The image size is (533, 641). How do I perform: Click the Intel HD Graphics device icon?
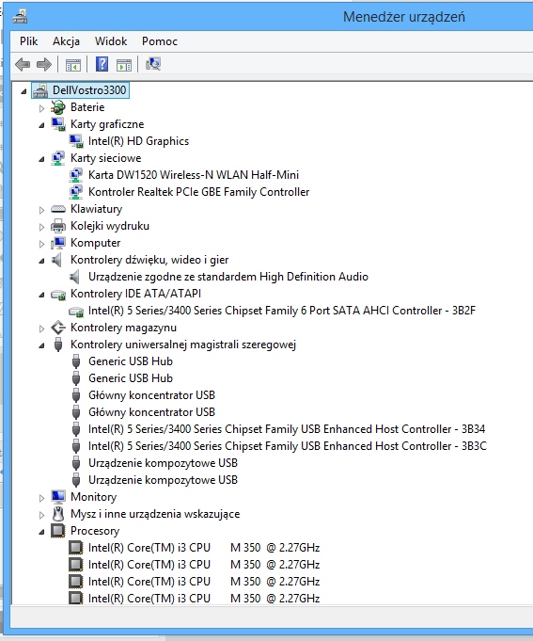[x=76, y=141]
